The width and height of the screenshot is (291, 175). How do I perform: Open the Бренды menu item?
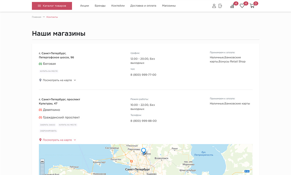(x=100, y=5)
